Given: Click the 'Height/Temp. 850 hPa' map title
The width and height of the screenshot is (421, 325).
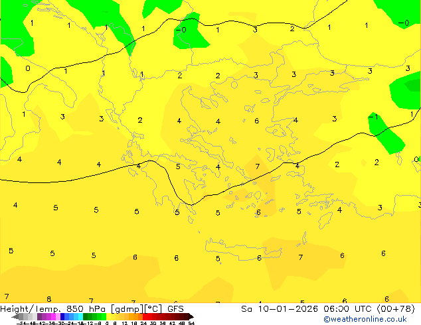Looking at the screenshot, I should coord(54,309).
